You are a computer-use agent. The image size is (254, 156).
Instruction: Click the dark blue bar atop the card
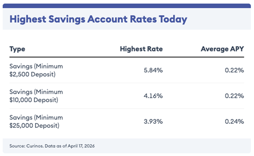pos(127,6)
